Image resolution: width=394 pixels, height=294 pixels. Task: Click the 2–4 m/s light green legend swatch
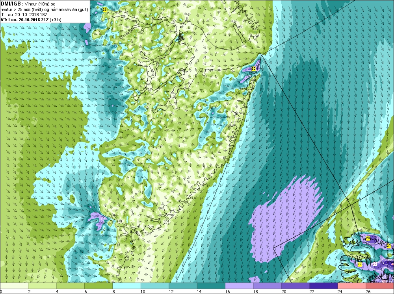click(x=42, y=286)
